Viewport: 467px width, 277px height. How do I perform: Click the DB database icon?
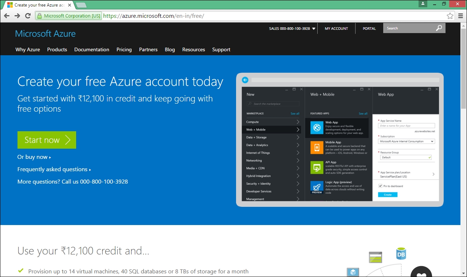pyautogui.click(x=401, y=254)
